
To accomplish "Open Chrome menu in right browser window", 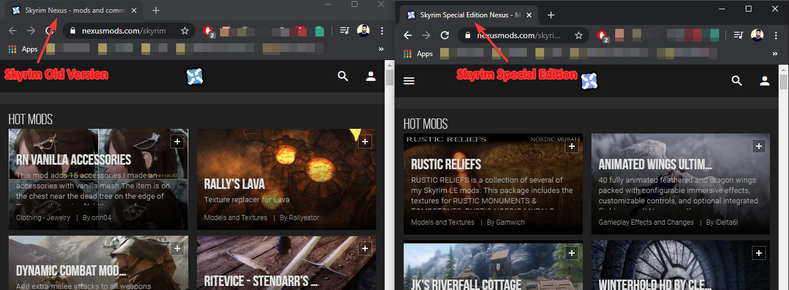I will pos(776,35).
